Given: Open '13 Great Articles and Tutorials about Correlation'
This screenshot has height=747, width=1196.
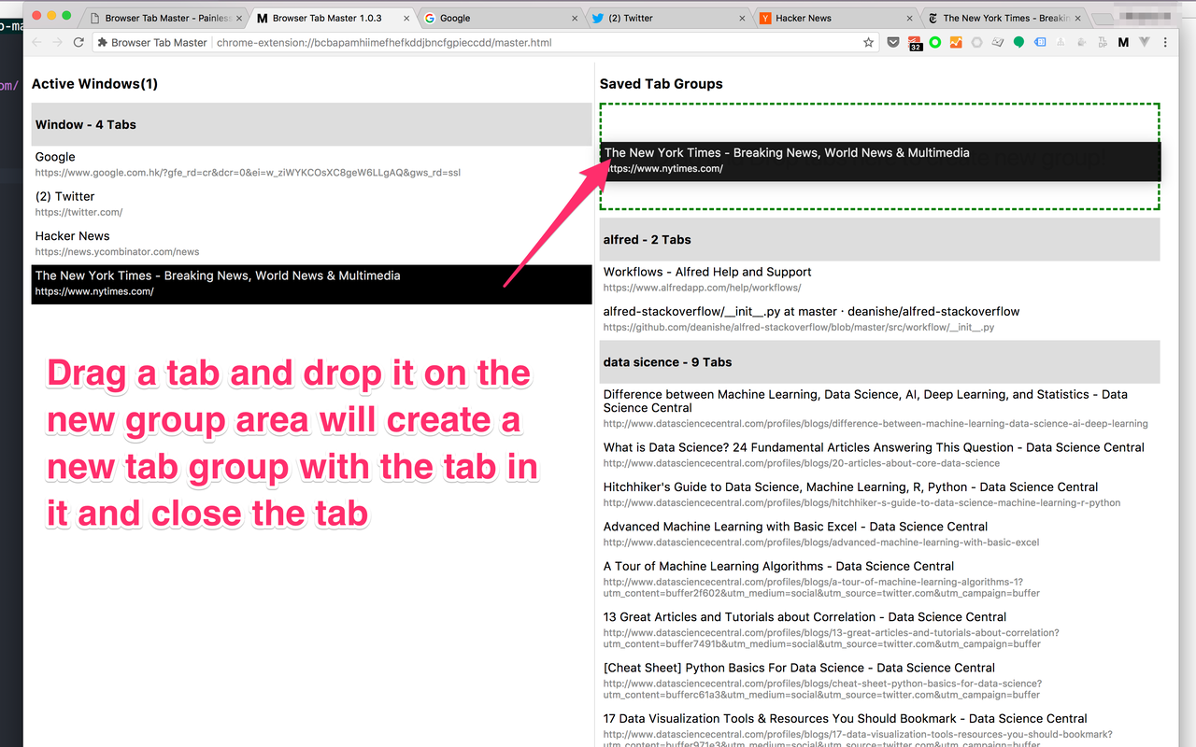Looking at the screenshot, I should point(879,630).
